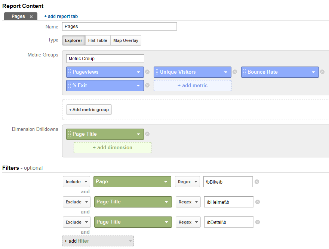
Task: Delete the Bounce Rate metric
Action: point(322,72)
